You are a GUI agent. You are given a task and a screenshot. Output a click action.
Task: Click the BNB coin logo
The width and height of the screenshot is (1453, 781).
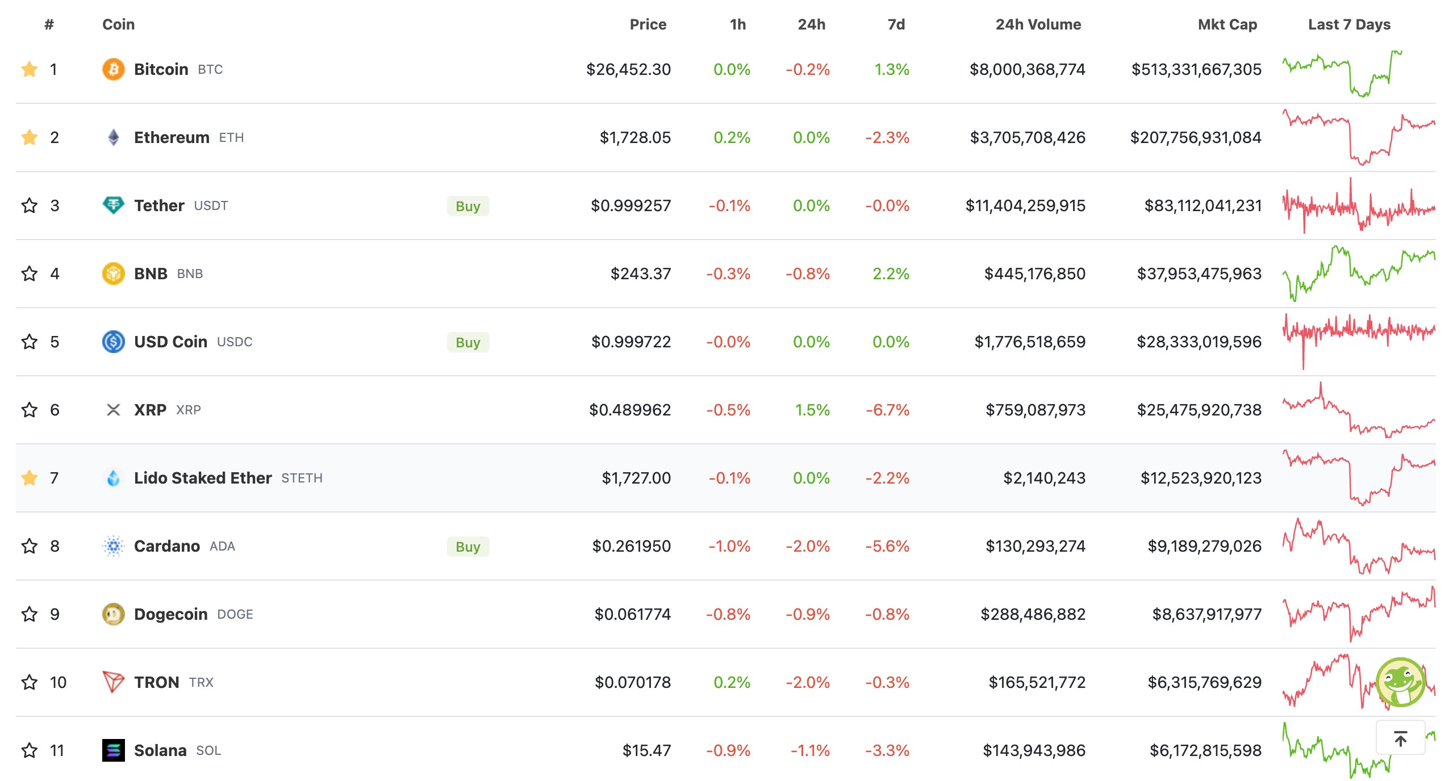click(x=114, y=274)
